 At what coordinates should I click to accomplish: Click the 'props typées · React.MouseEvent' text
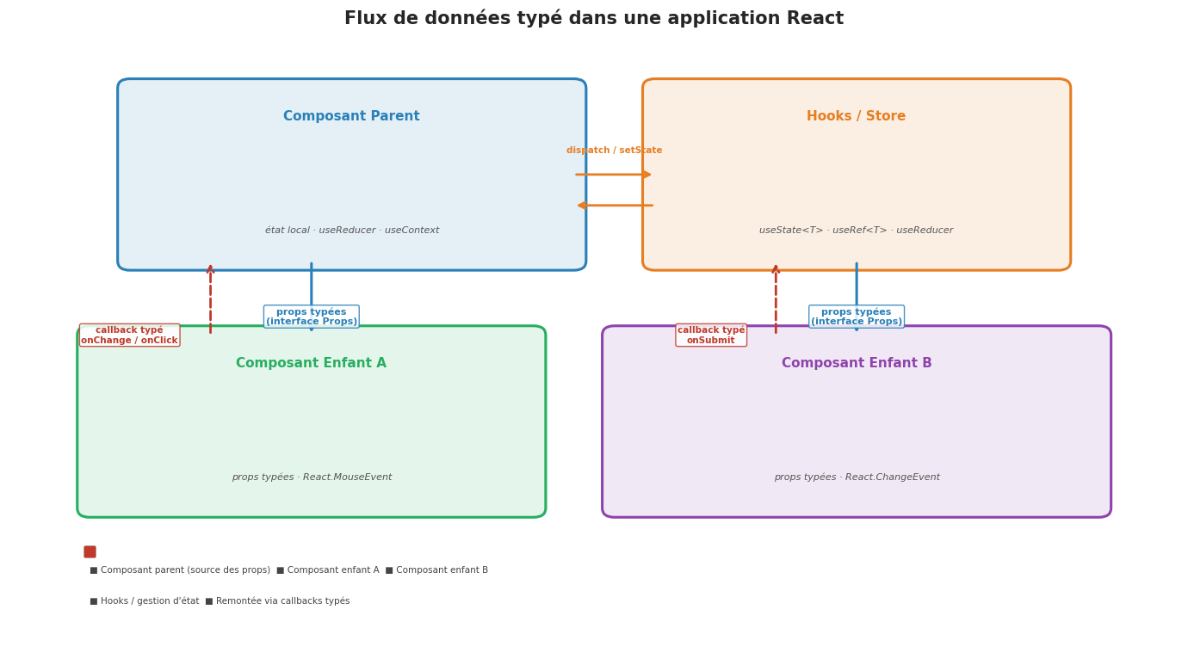click(x=311, y=477)
